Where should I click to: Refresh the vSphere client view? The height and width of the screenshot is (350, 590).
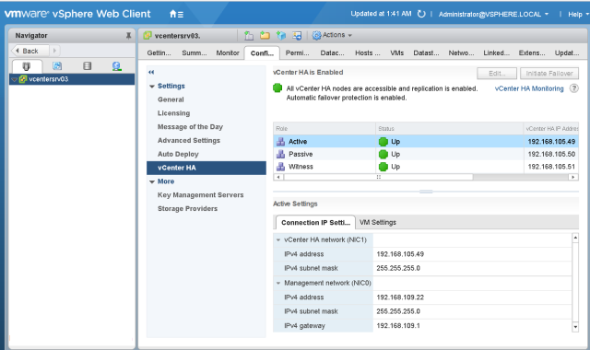[x=421, y=14]
